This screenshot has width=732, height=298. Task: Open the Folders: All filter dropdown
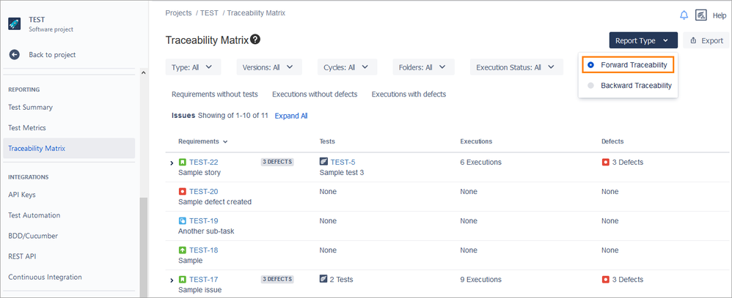tap(423, 67)
